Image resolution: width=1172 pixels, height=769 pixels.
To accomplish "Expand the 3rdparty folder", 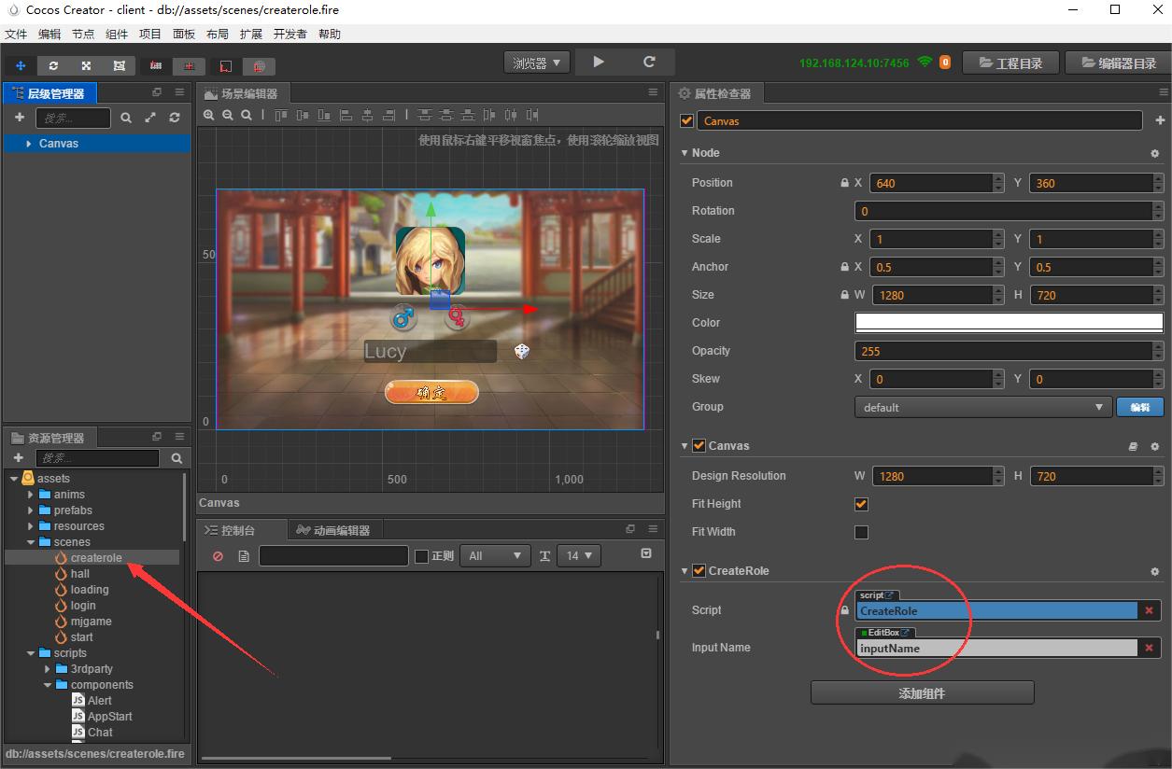I will 48,669.
